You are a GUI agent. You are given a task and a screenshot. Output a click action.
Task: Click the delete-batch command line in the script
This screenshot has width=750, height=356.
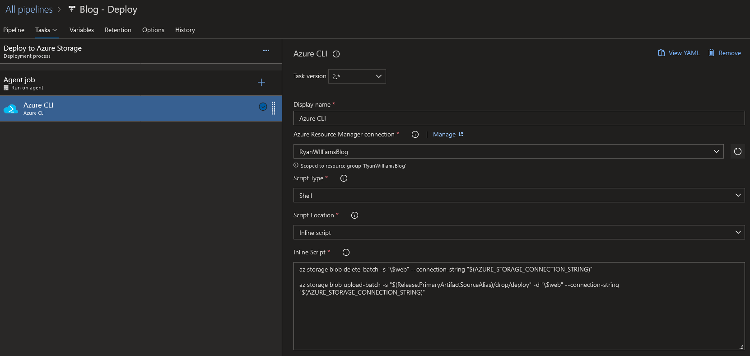click(446, 269)
